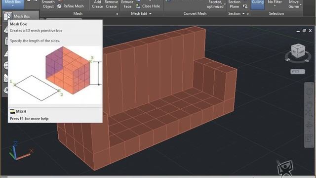Click the ViewCube in the viewport
Screen dimensions: 316x178
pos(298,50)
